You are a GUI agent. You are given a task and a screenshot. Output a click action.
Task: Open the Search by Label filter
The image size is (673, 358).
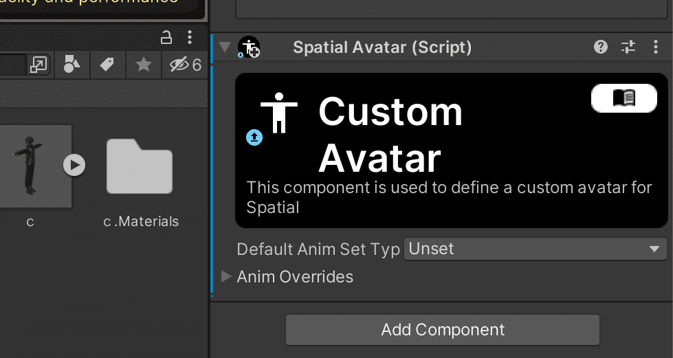coord(107,65)
